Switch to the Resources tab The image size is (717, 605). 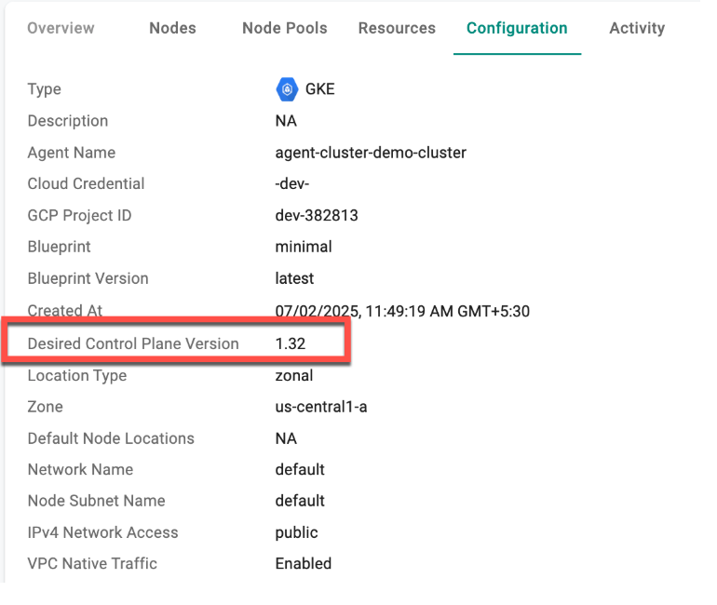click(397, 28)
